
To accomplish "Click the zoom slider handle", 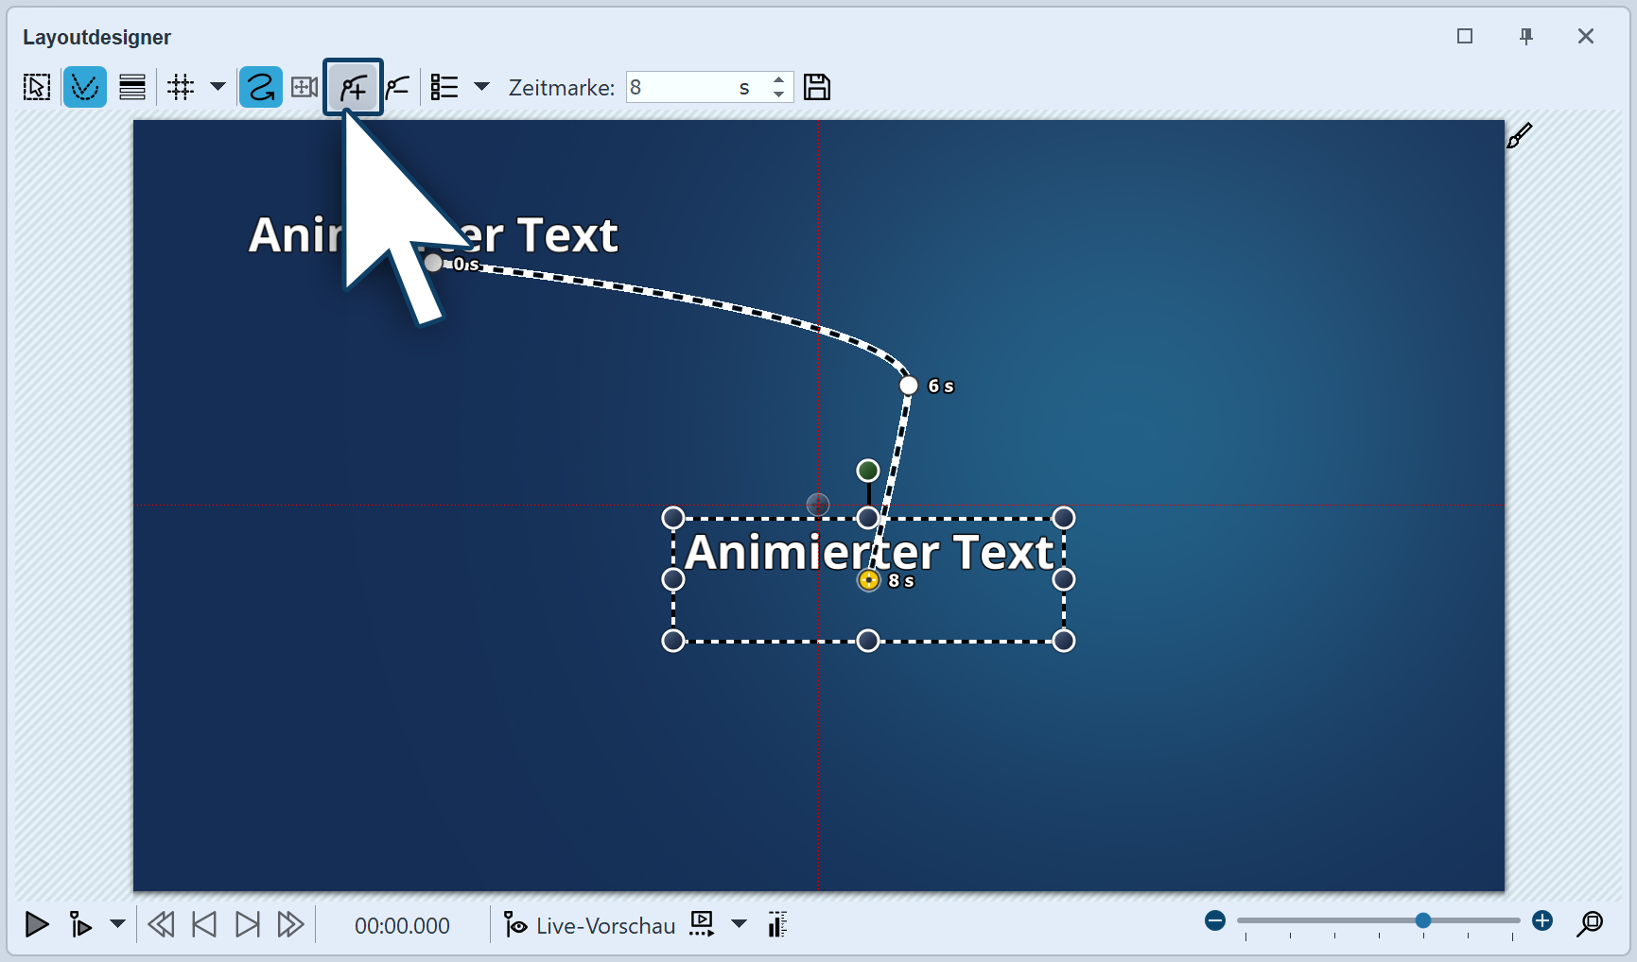I will point(1422,920).
